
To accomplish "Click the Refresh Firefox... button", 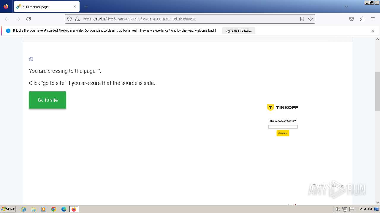I will point(238,31).
